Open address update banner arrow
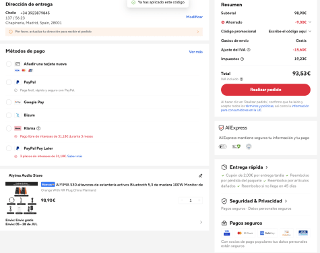 tap(198, 32)
